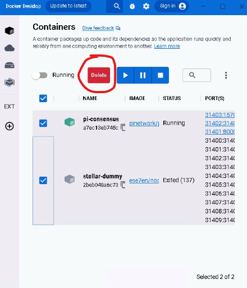Click the green pi-consensus container icon
The image size is (247, 288).
pyautogui.click(x=70, y=122)
